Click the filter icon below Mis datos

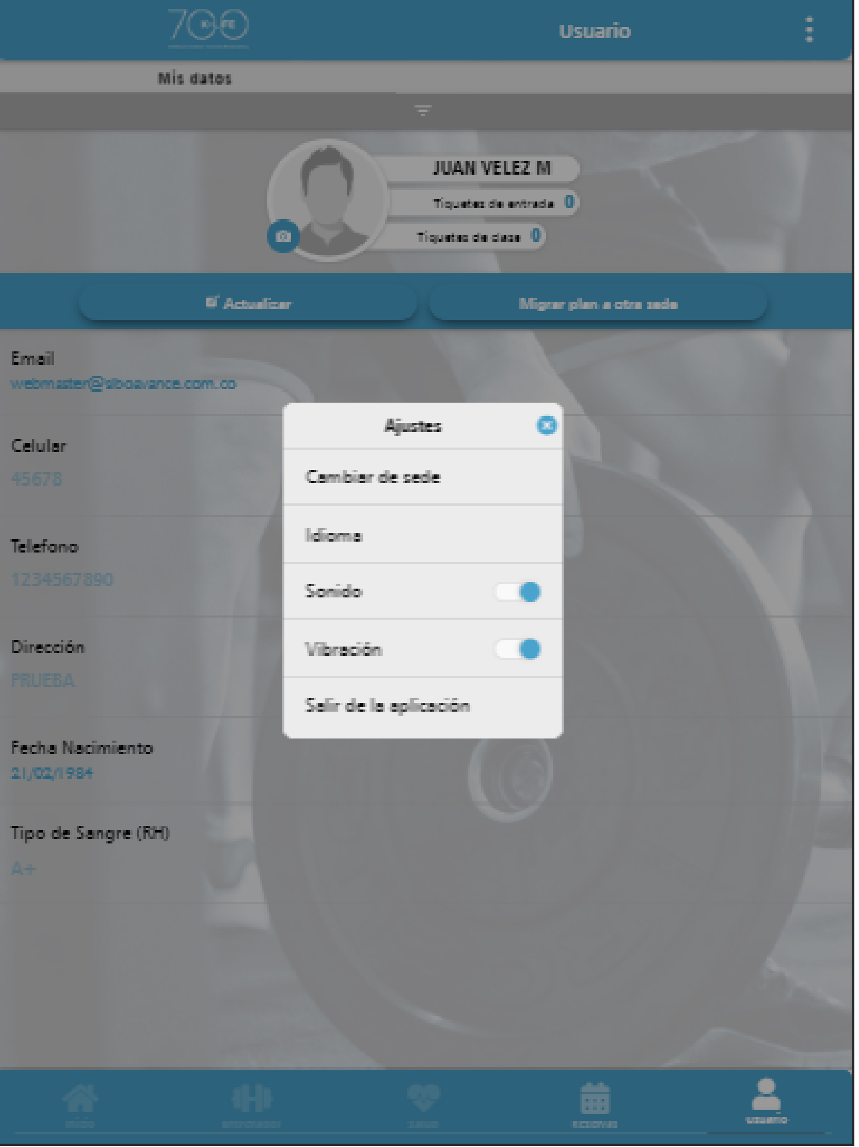[423, 110]
